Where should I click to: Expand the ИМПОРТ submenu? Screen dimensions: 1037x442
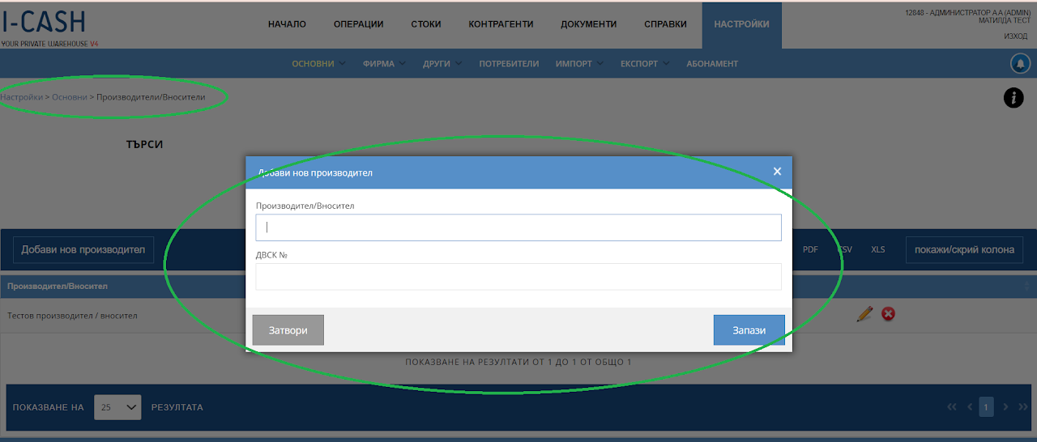pyautogui.click(x=579, y=64)
